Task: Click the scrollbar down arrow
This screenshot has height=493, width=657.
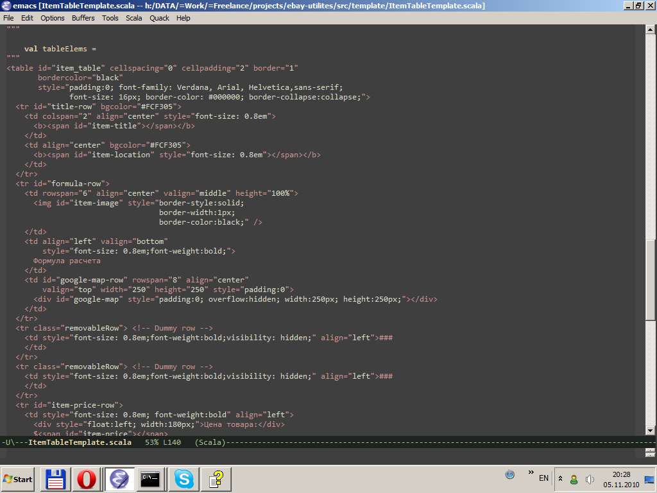Action: coord(650,430)
